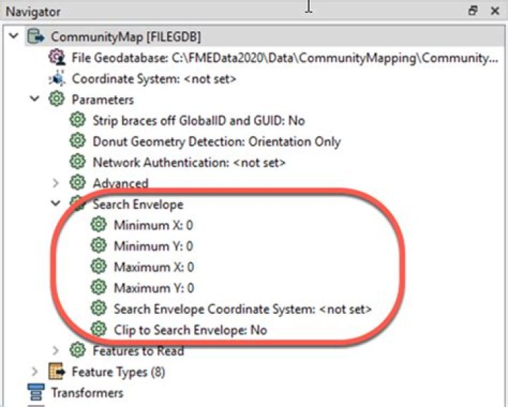Click the Coordinate System icon
The width and height of the screenshot is (508, 407).
57,79
